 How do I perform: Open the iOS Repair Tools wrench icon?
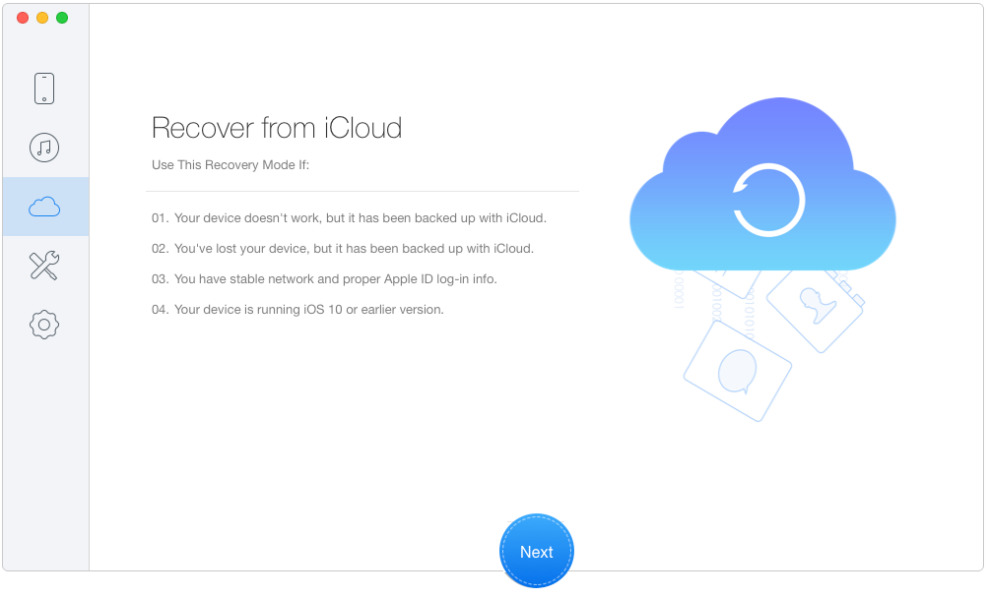[x=44, y=266]
